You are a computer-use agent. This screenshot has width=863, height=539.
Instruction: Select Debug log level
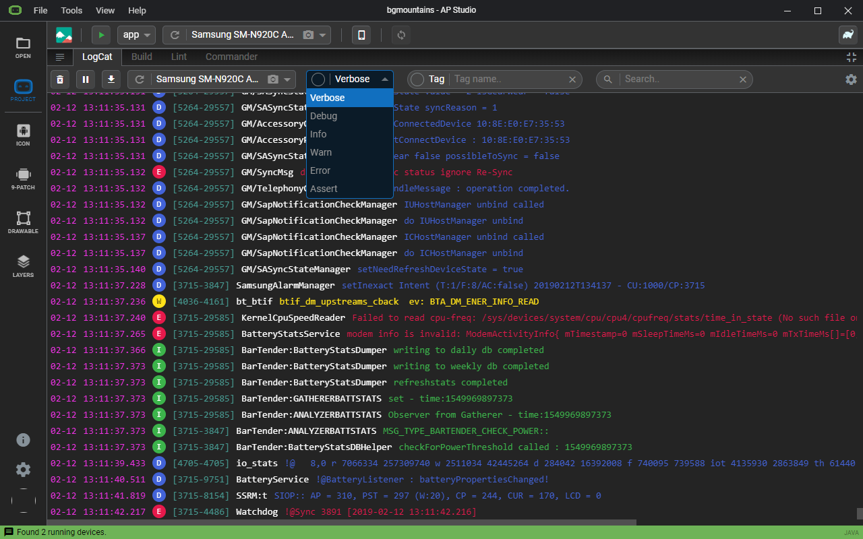[x=350, y=116]
